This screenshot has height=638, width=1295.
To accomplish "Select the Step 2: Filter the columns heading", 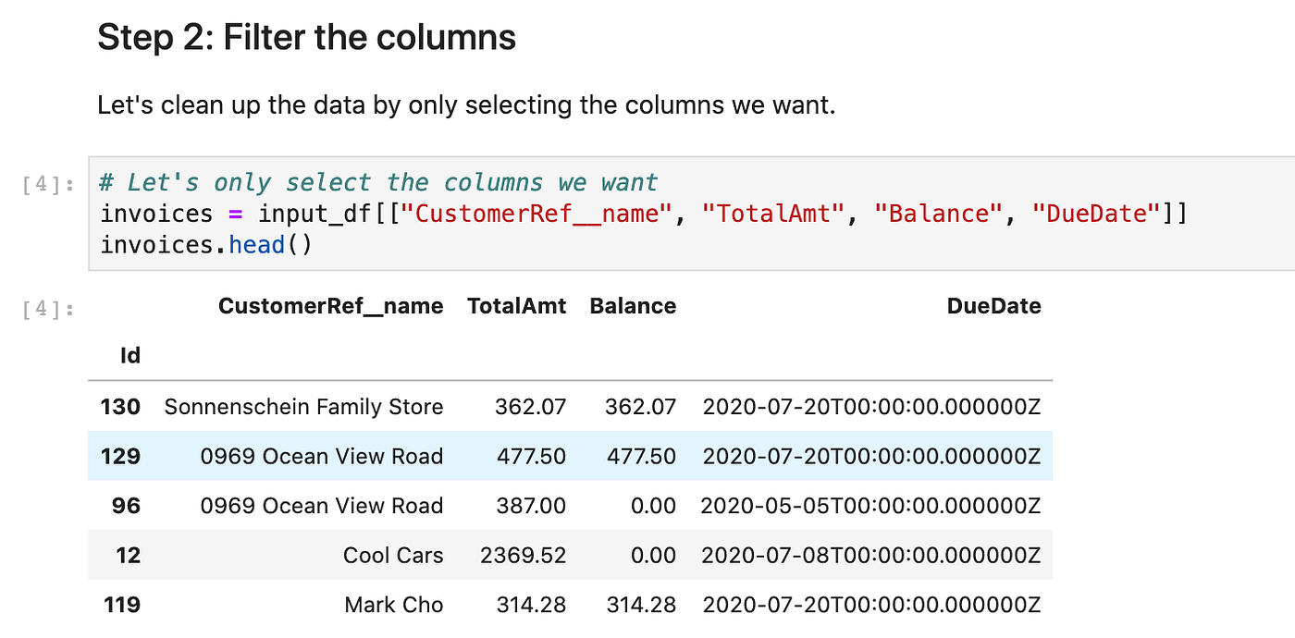I will 306,37.
